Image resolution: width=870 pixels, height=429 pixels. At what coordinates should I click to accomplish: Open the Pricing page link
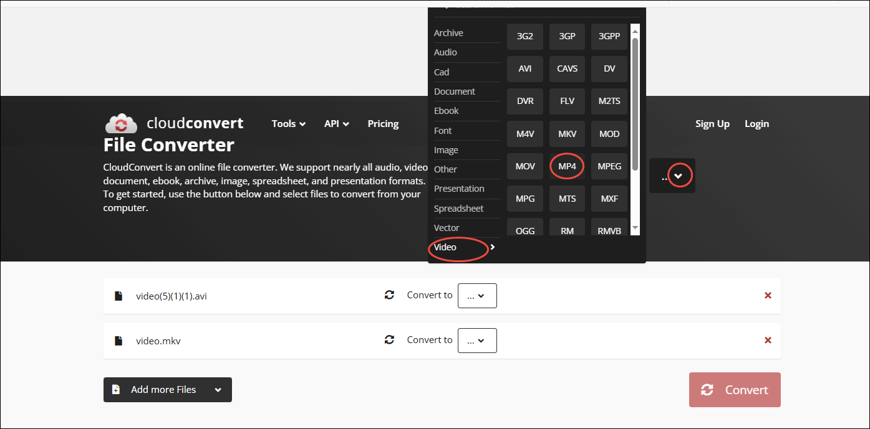pos(383,124)
